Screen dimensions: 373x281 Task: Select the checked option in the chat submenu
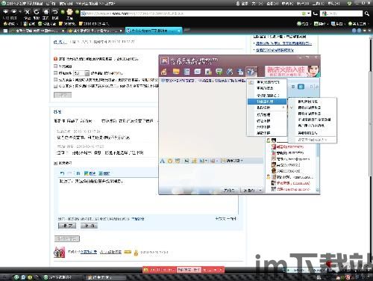coord(312,108)
